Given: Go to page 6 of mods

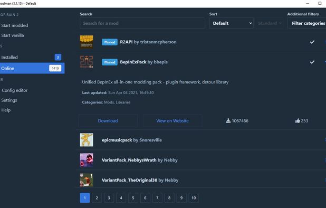Looking at the screenshot, I should (145, 198).
